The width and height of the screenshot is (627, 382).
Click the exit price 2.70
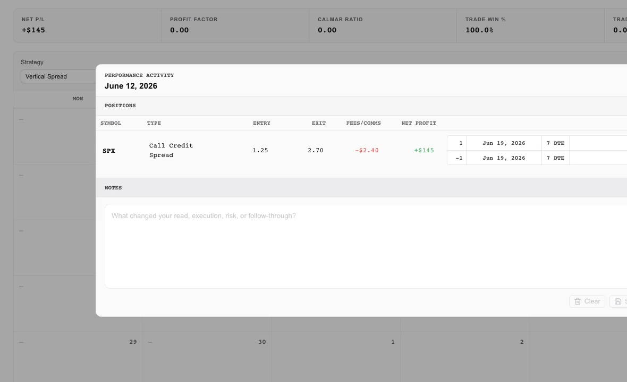pos(316,151)
